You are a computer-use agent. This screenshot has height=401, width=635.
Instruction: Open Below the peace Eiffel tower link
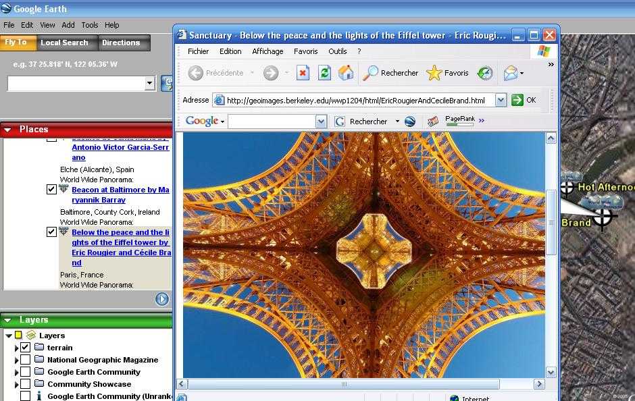[x=121, y=247]
